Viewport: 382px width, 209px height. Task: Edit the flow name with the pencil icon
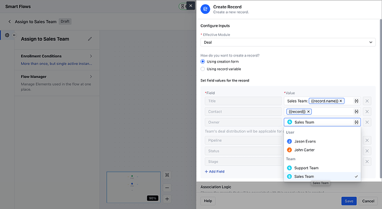[90, 39]
